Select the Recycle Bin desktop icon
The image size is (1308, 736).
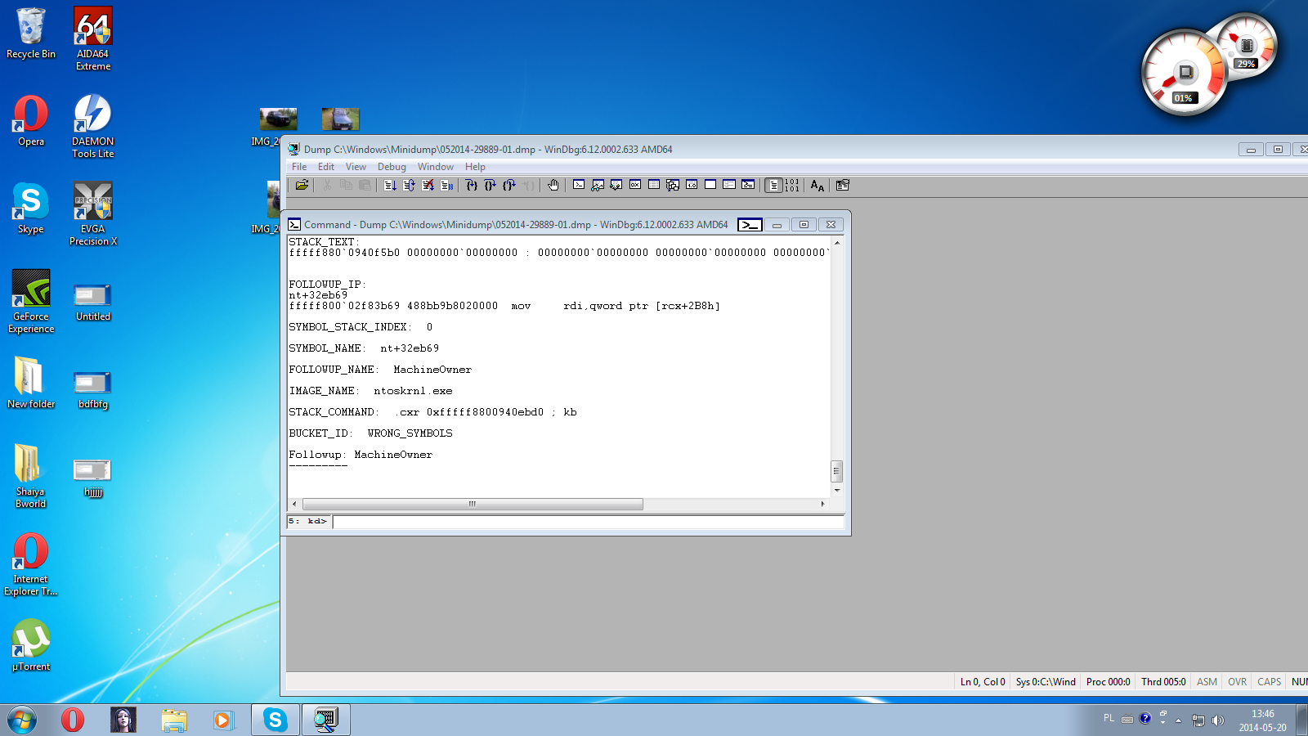click(x=31, y=34)
